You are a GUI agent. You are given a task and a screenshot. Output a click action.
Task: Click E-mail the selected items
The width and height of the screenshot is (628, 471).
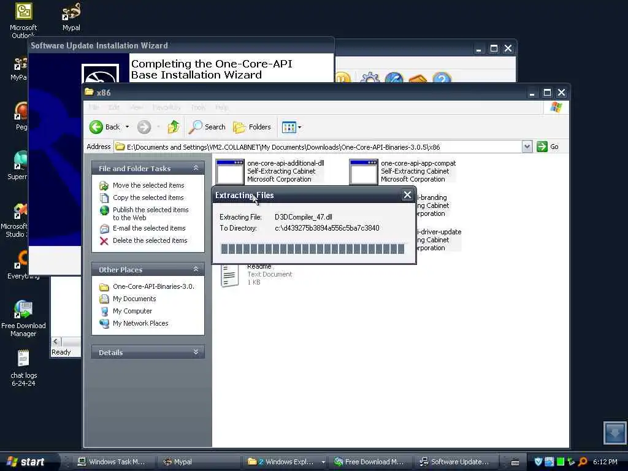(x=149, y=228)
